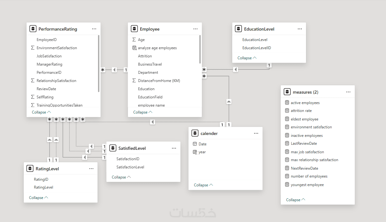Collapse the measures table card
Viewport: 386px width, 222px height.
(296, 200)
